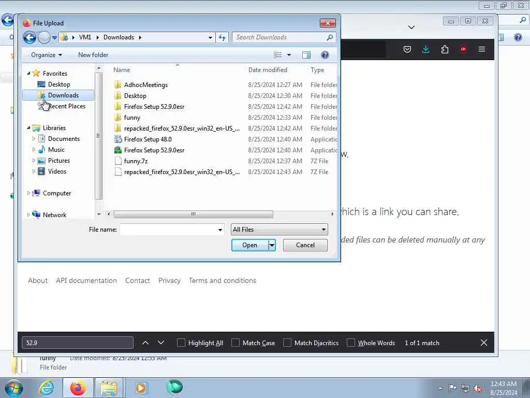Screen dimensions: 530x398
Task: Expand the Documents library node
Action: click(34, 139)
